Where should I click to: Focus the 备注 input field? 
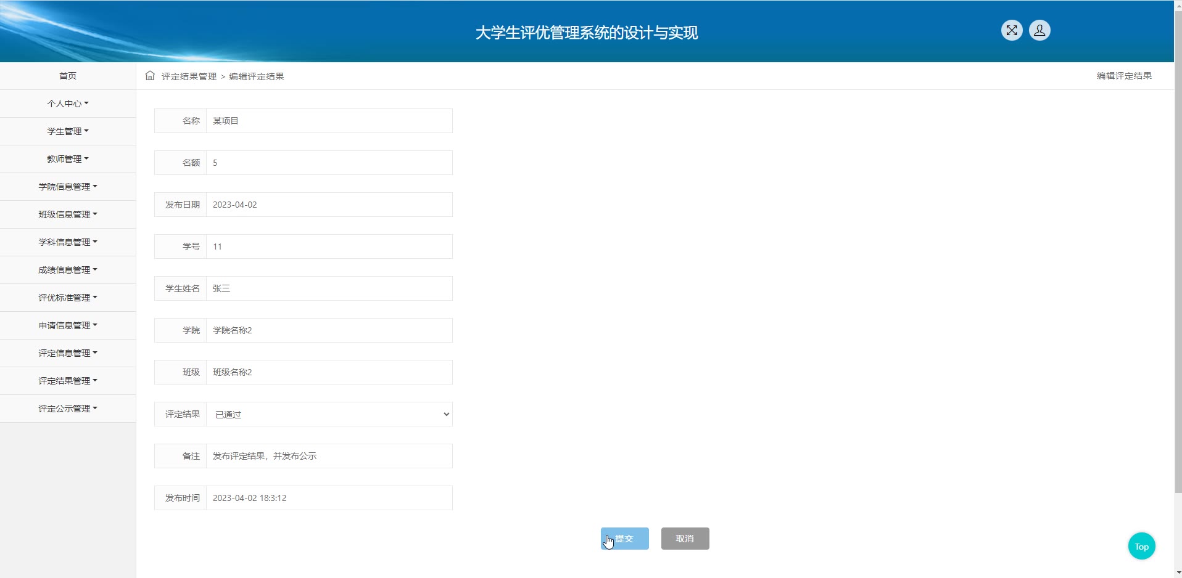pos(329,456)
